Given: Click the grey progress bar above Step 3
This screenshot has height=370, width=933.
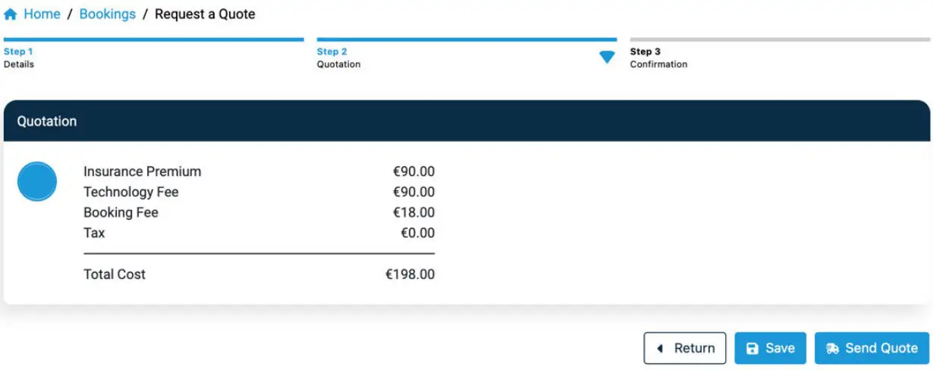Looking at the screenshot, I should (779, 39).
